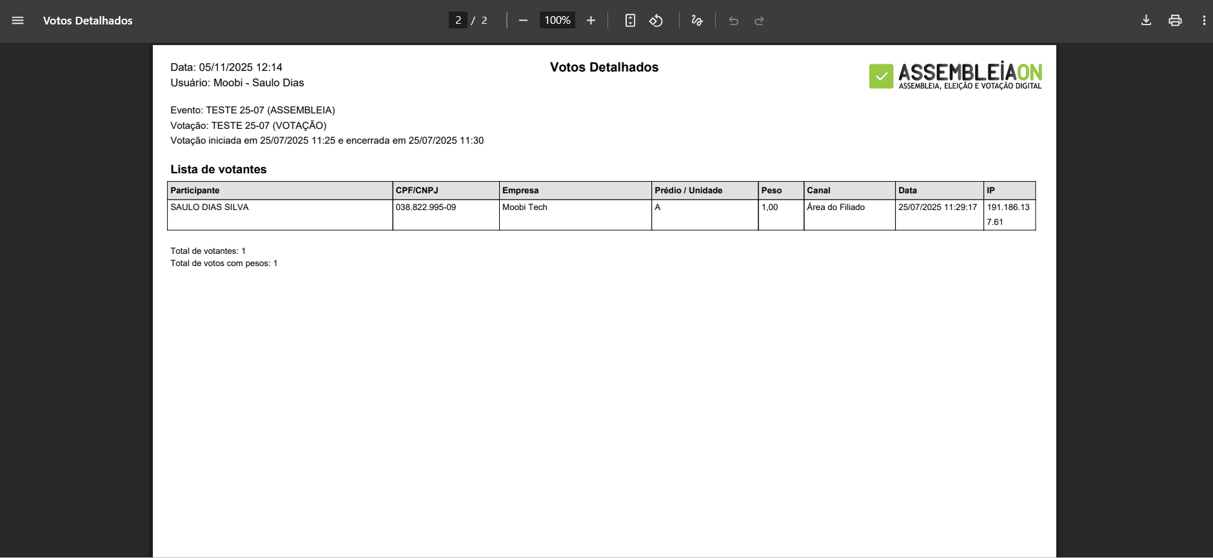Click the AssembleiaON logo
1213x558 pixels.
click(955, 76)
